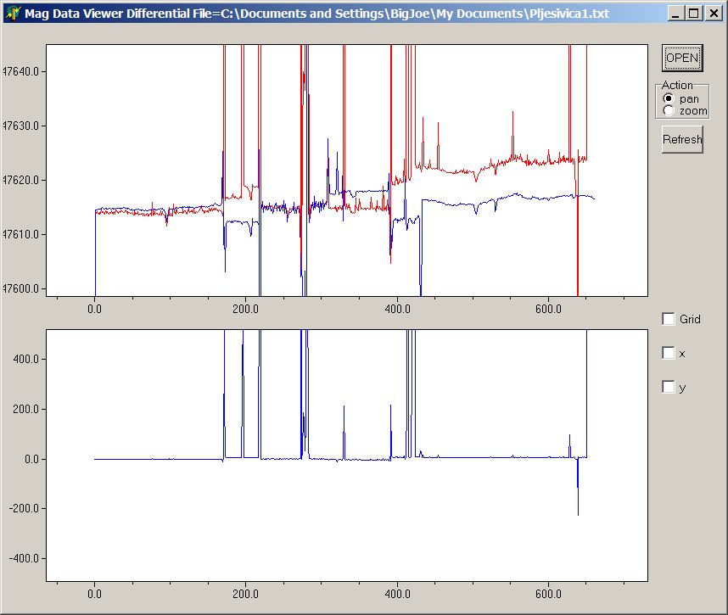Click the Action group box label
Screen dimensions: 728x615
(677, 86)
